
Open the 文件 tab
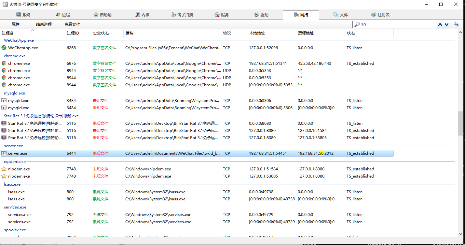341,15
